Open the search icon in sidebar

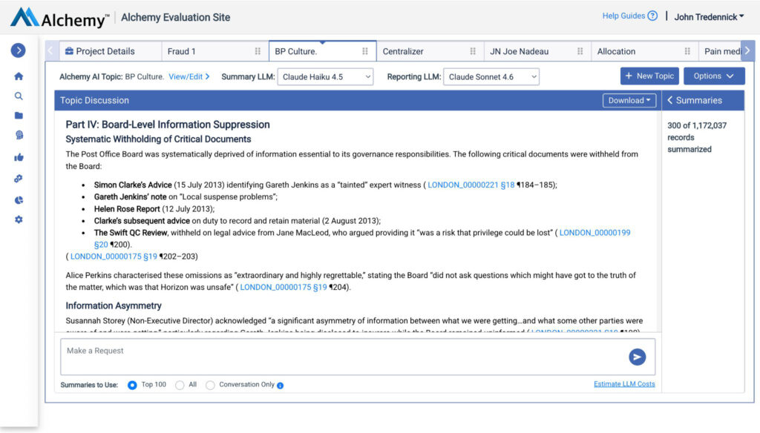pyautogui.click(x=19, y=96)
